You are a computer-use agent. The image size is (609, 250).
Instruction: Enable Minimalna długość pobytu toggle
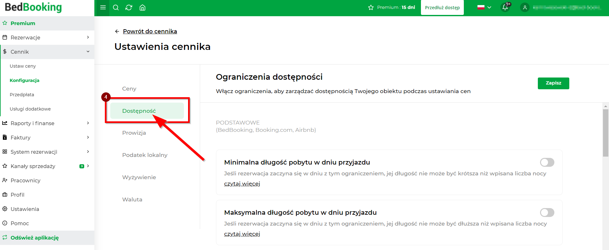coord(547,162)
